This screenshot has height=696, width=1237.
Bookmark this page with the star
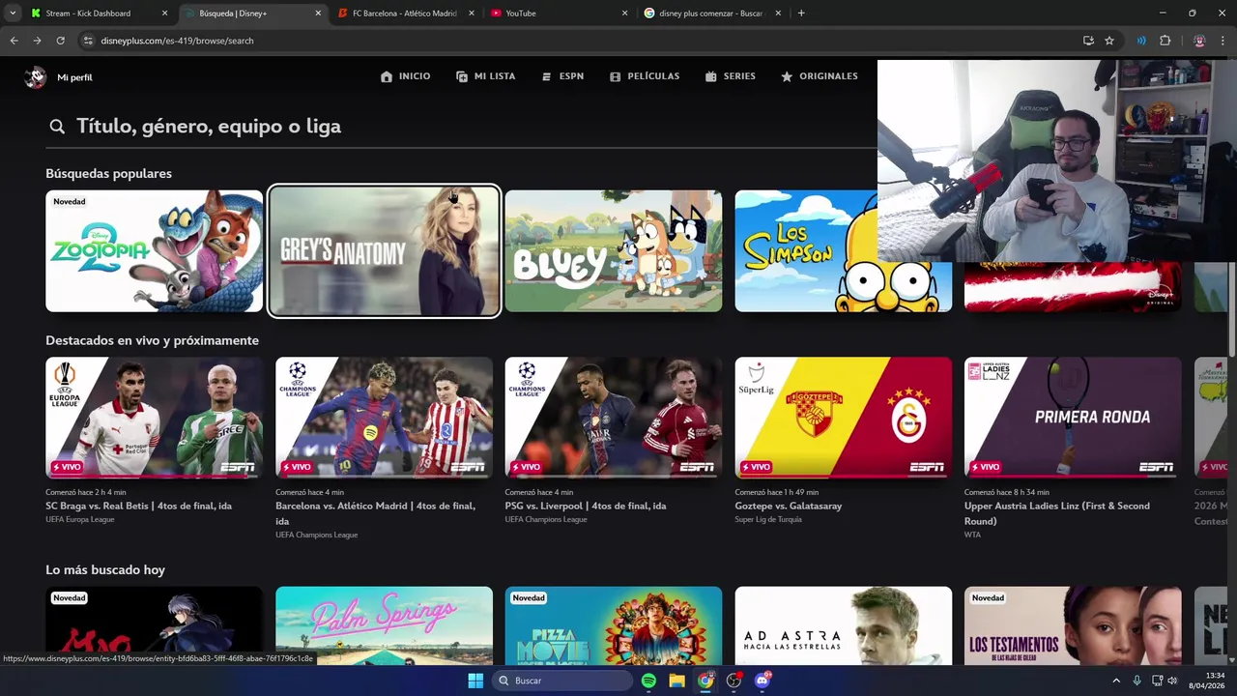(1109, 41)
